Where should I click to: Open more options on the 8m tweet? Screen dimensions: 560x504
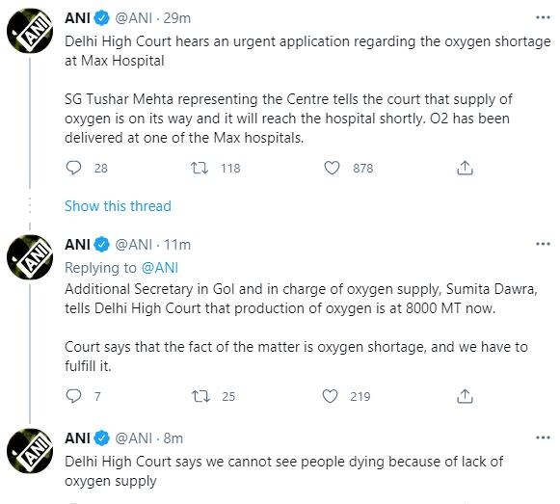click(543, 438)
